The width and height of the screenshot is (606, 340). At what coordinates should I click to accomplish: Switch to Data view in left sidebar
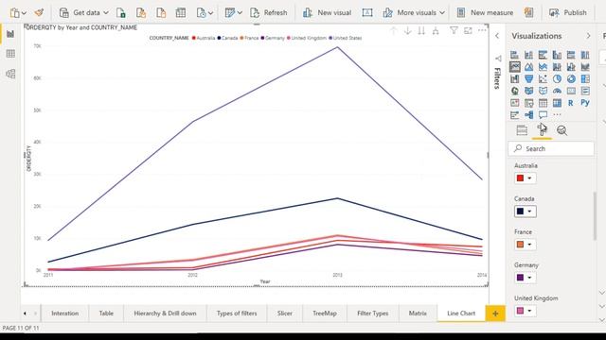(10, 54)
